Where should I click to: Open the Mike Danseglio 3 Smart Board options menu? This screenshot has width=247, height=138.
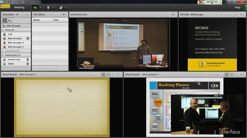coord(242,75)
